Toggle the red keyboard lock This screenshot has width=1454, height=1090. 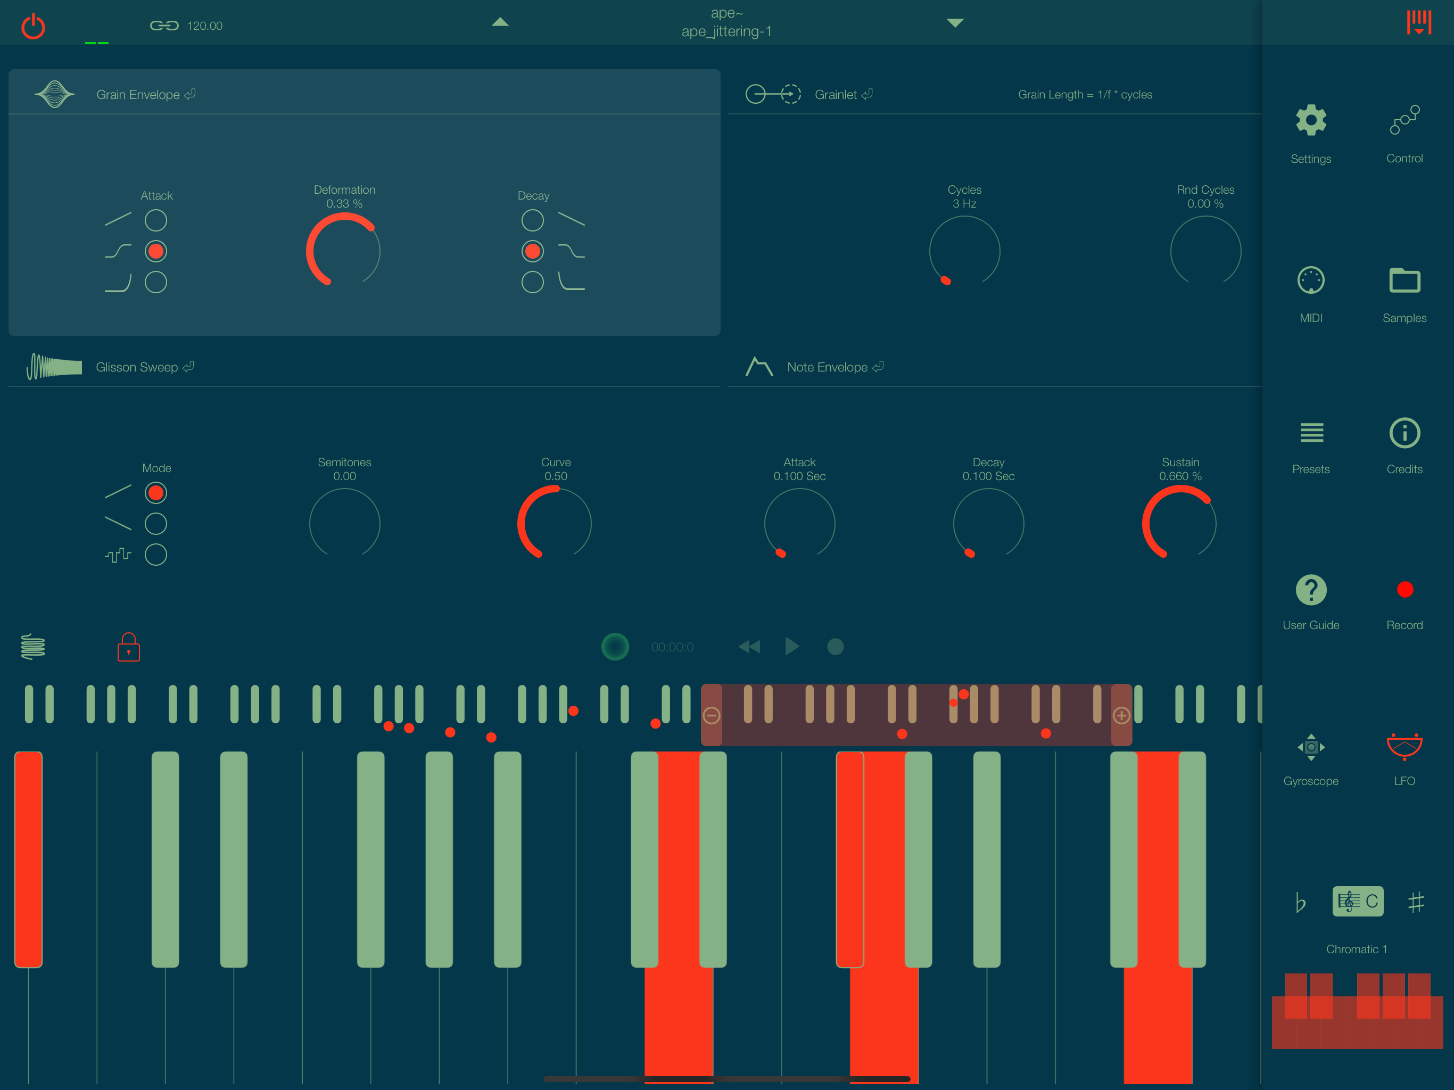click(128, 647)
